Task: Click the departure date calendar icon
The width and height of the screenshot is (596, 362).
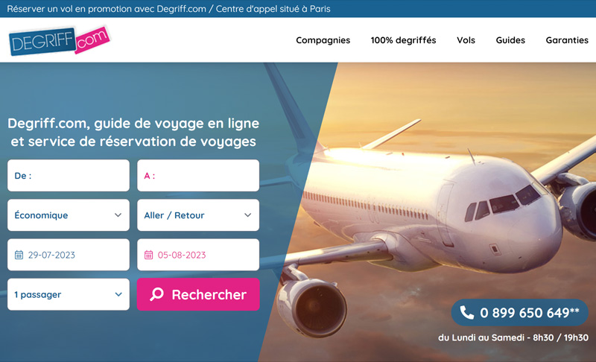Action: 19,255
